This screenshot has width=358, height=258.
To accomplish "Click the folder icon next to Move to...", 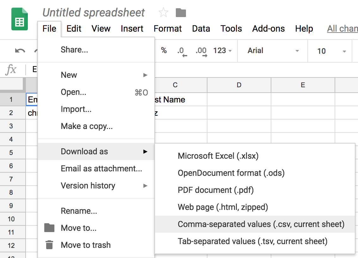I will [49, 228].
